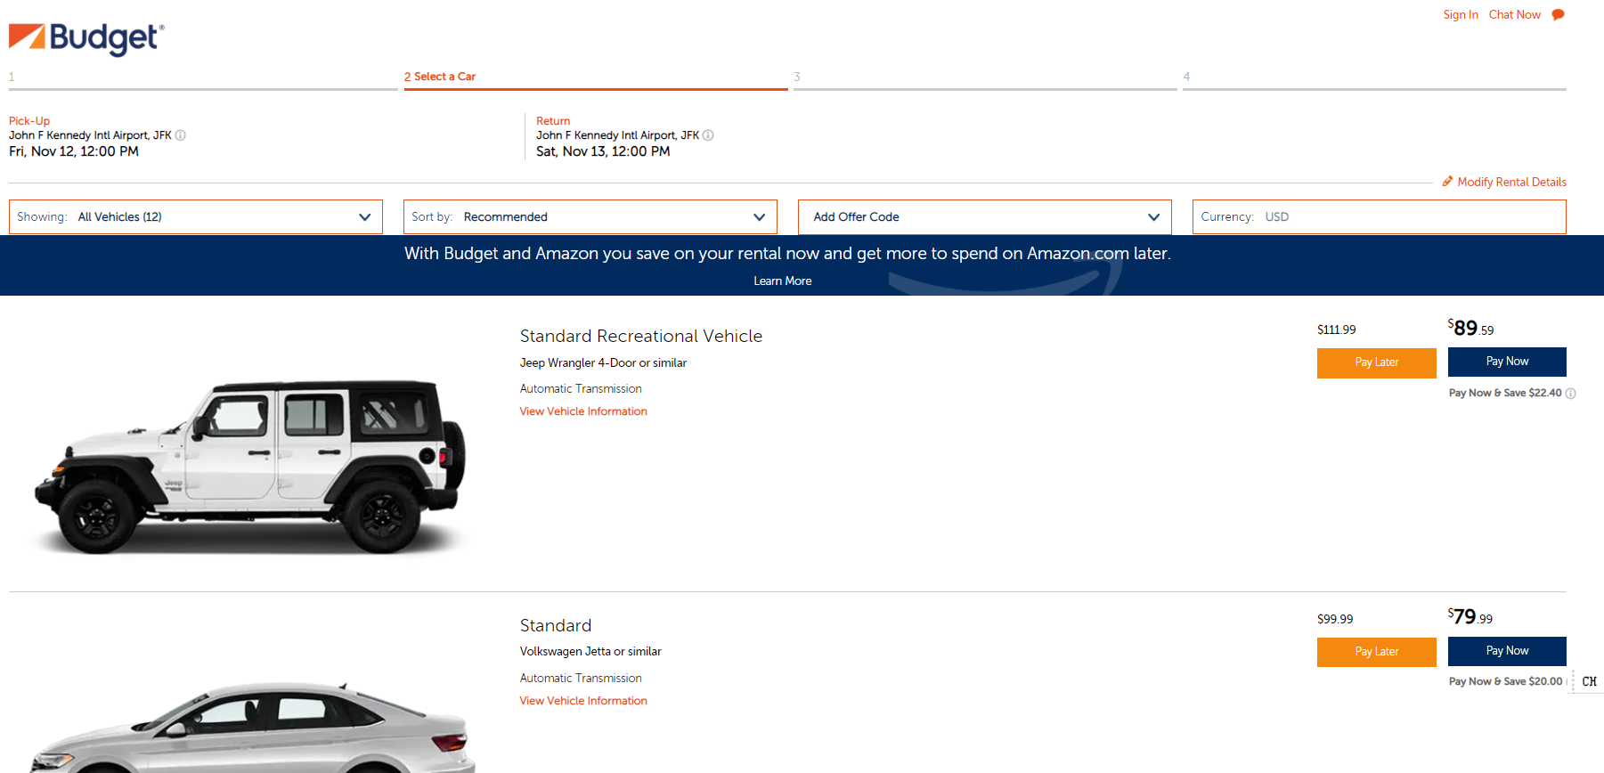Screen dimensions: 1604x773
Task: Click the Budget logo
Action: pos(86,38)
